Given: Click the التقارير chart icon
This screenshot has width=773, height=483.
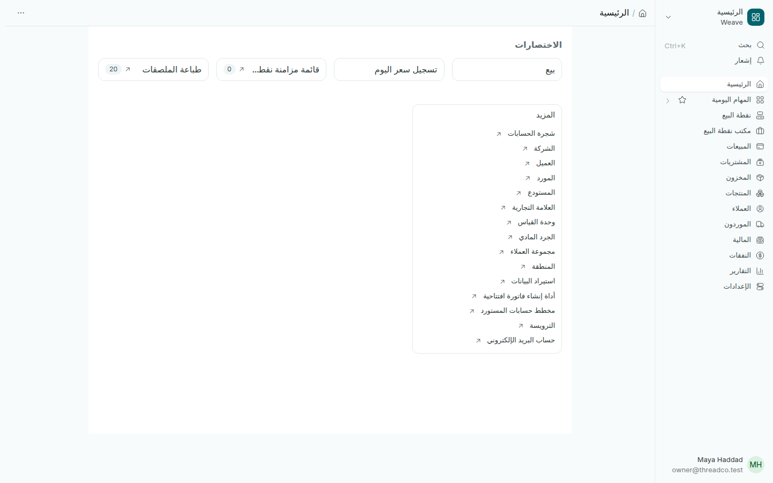Looking at the screenshot, I should coord(760,271).
